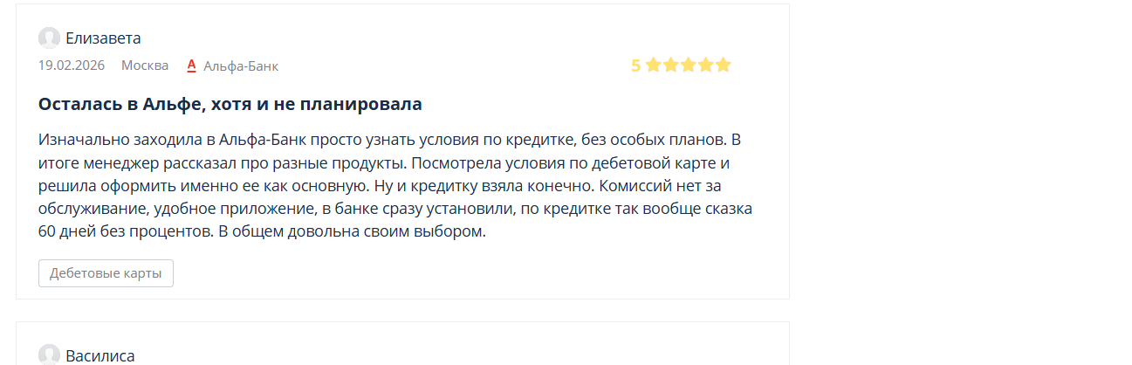
Task: Click Василиса's user avatar icon
Action: (49, 355)
